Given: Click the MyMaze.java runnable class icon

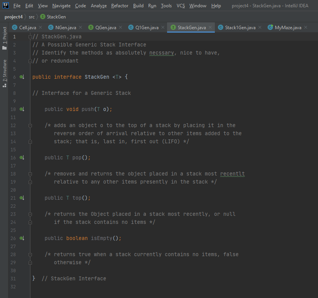Looking at the screenshot, I should tap(270, 27).
